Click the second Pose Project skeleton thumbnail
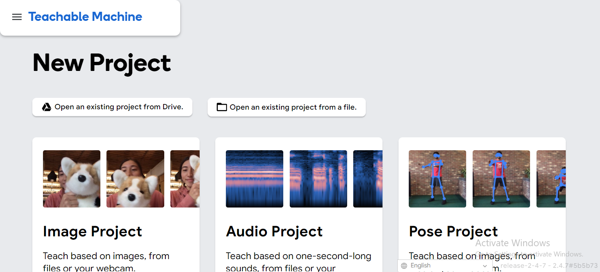 (501, 179)
